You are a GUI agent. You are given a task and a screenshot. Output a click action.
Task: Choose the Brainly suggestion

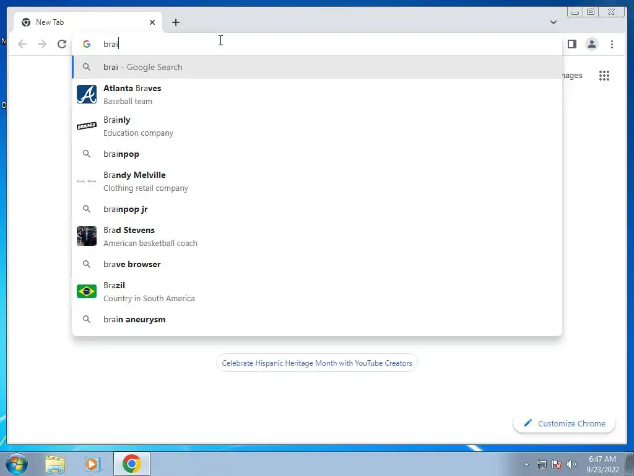[x=317, y=126]
